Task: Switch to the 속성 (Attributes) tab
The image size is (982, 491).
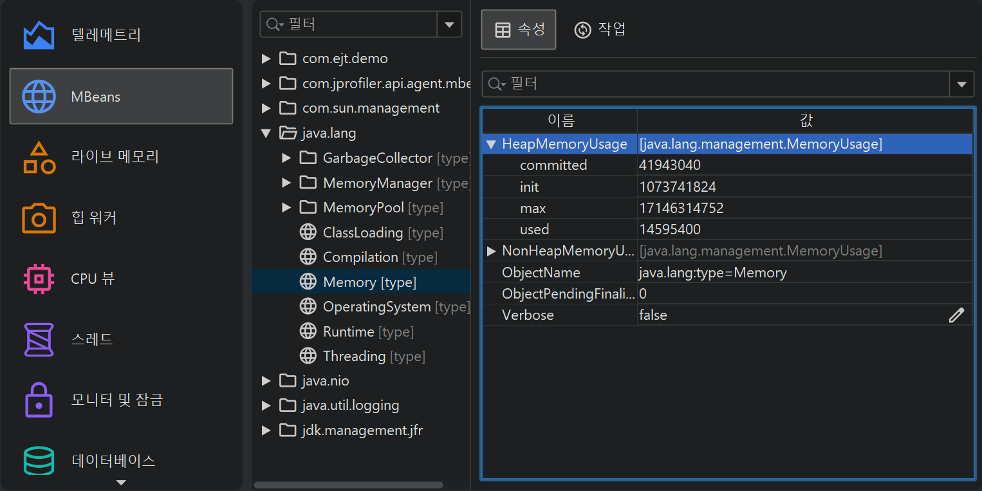Action: [x=519, y=30]
